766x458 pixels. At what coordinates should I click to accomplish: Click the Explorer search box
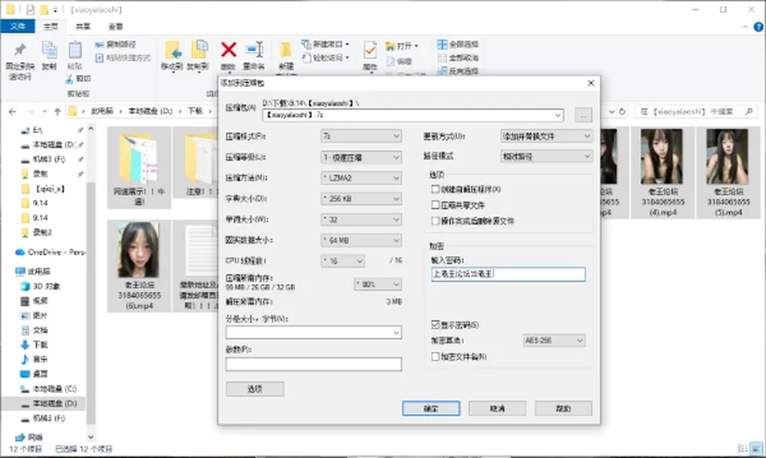[x=695, y=112]
